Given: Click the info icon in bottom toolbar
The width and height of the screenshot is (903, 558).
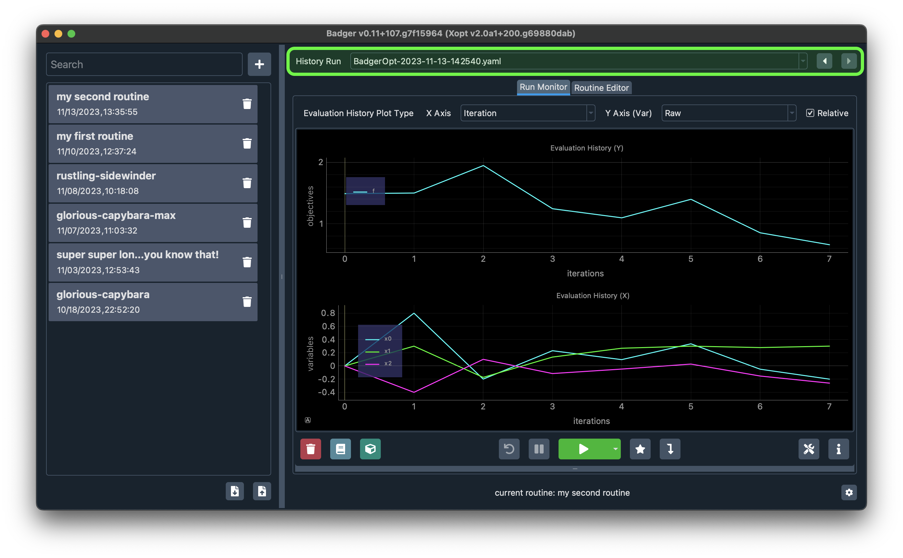Looking at the screenshot, I should coord(838,448).
